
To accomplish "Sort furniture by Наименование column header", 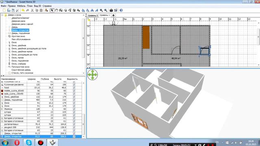I will click(x=14, y=79).
